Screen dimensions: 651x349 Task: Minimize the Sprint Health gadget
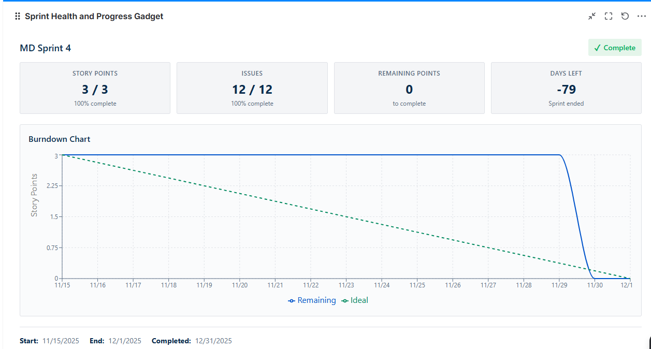point(592,17)
